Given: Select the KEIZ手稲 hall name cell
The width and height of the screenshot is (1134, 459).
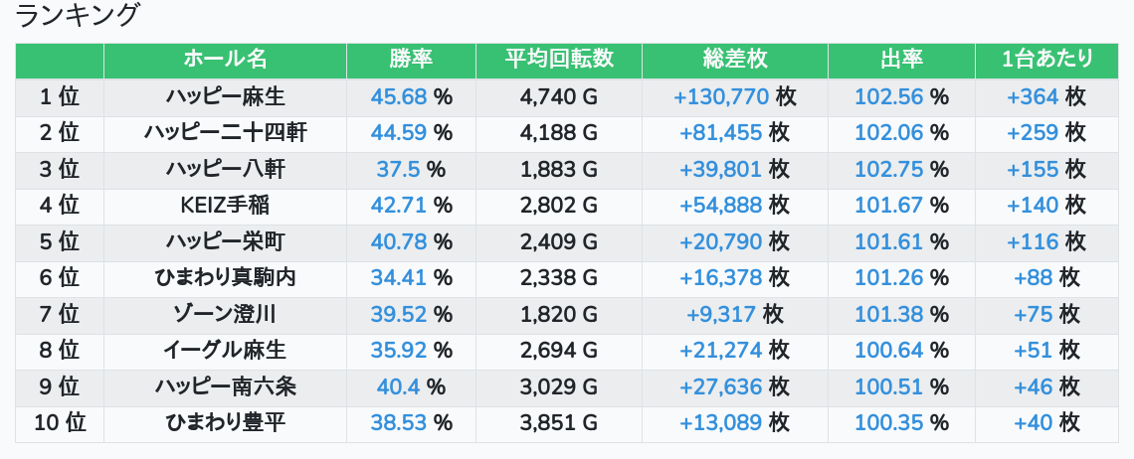Looking at the screenshot, I should (225, 206).
